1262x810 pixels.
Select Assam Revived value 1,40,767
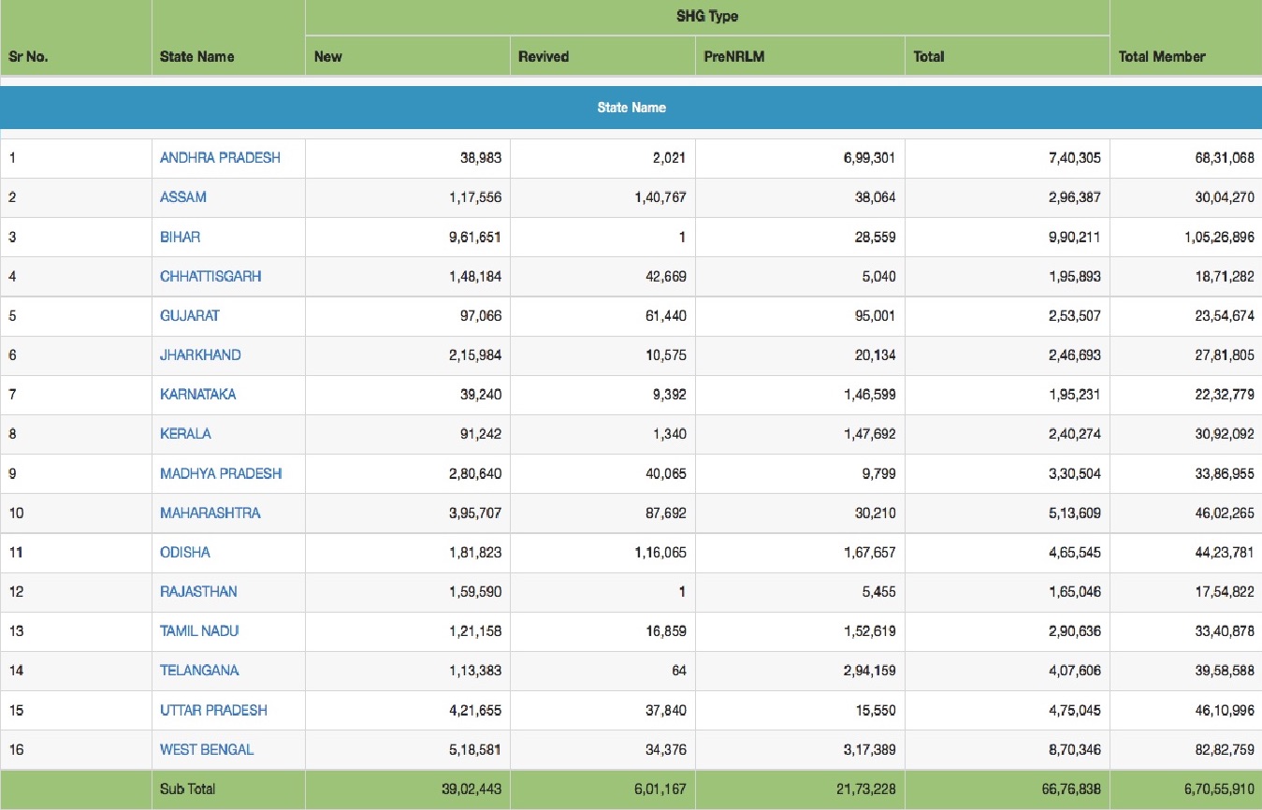tap(660, 197)
